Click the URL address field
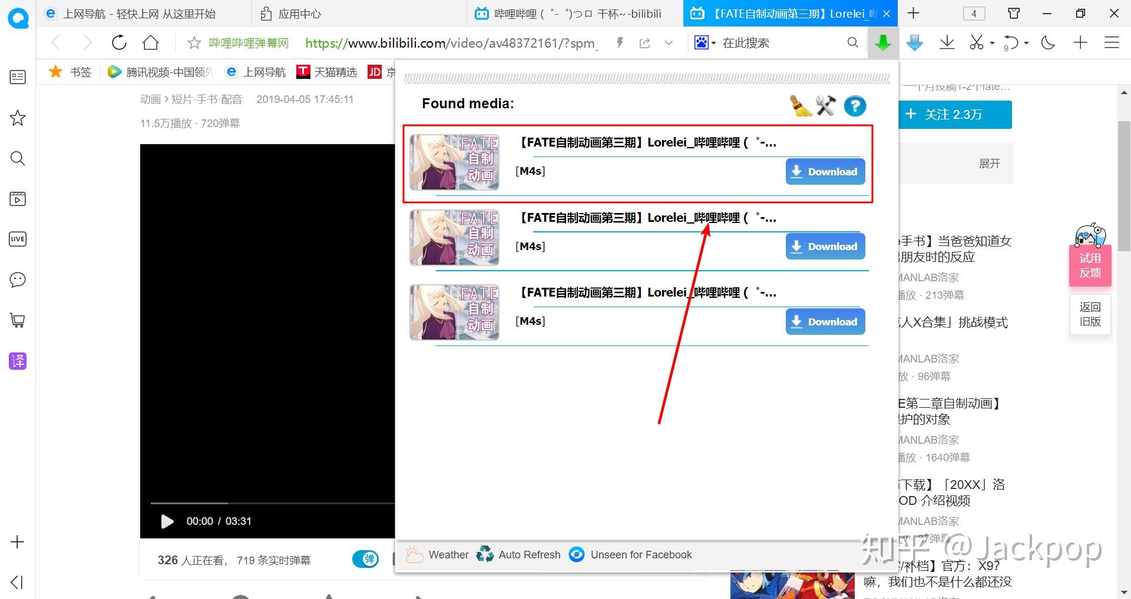Screen dimensions: 1131x599 click(x=451, y=43)
